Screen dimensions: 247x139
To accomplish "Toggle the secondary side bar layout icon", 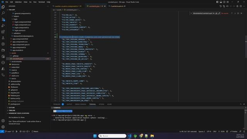I will [224, 2].
